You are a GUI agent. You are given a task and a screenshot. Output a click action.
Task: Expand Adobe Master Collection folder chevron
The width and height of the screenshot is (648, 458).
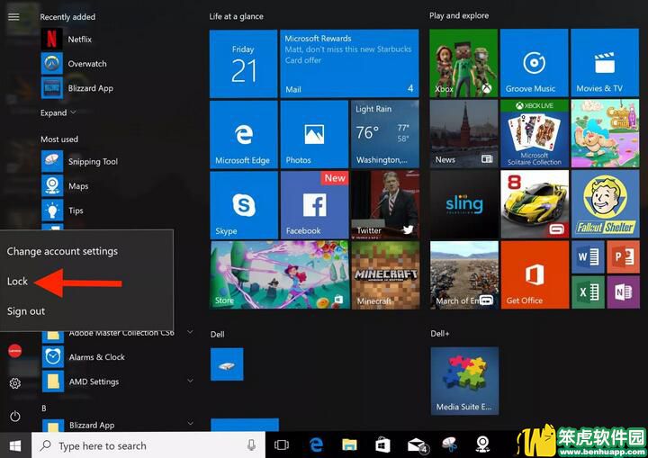point(190,332)
